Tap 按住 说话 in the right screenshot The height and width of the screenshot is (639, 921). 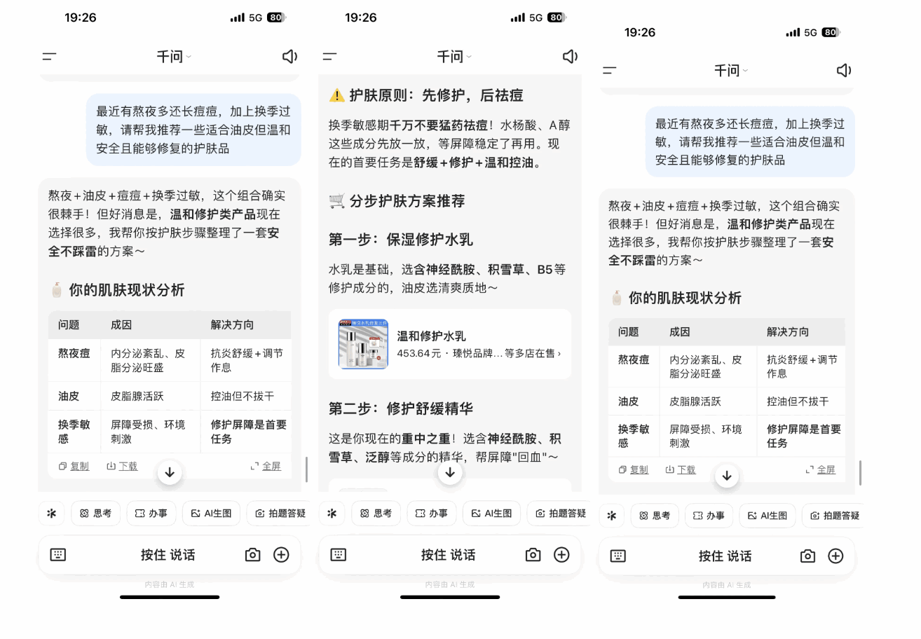(x=725, y=556)
